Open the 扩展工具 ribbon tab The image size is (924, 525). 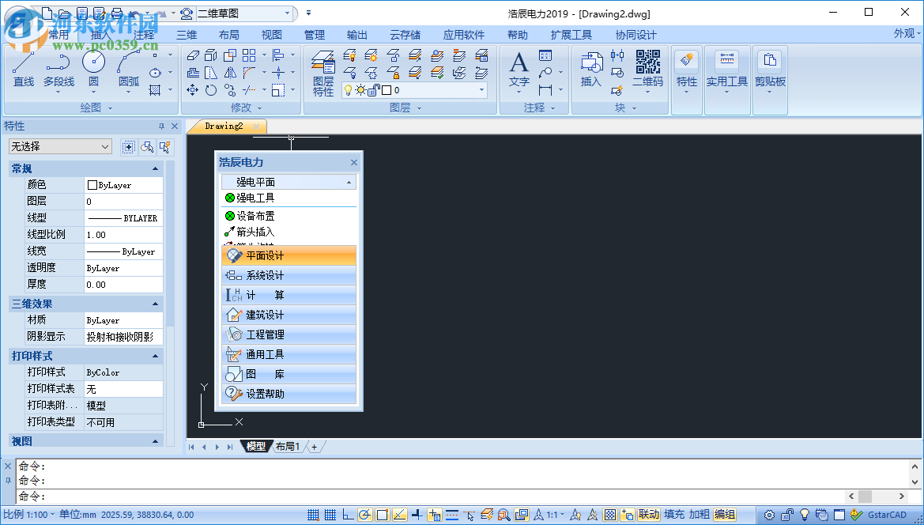[x=571, y=35]
